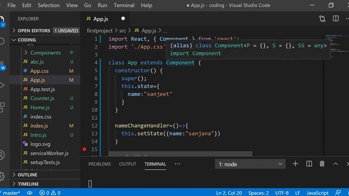The image size is (349, 196).
Task: Open Source Control view with 18 badge
Action: point(2,66)
